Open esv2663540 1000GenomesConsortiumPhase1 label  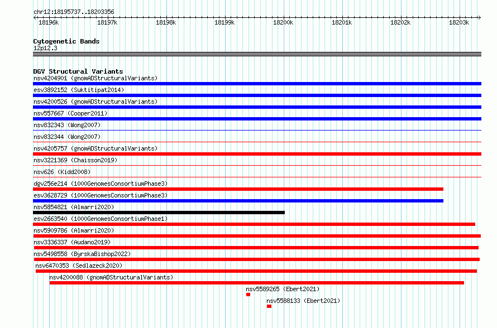[x=101, y=219]
